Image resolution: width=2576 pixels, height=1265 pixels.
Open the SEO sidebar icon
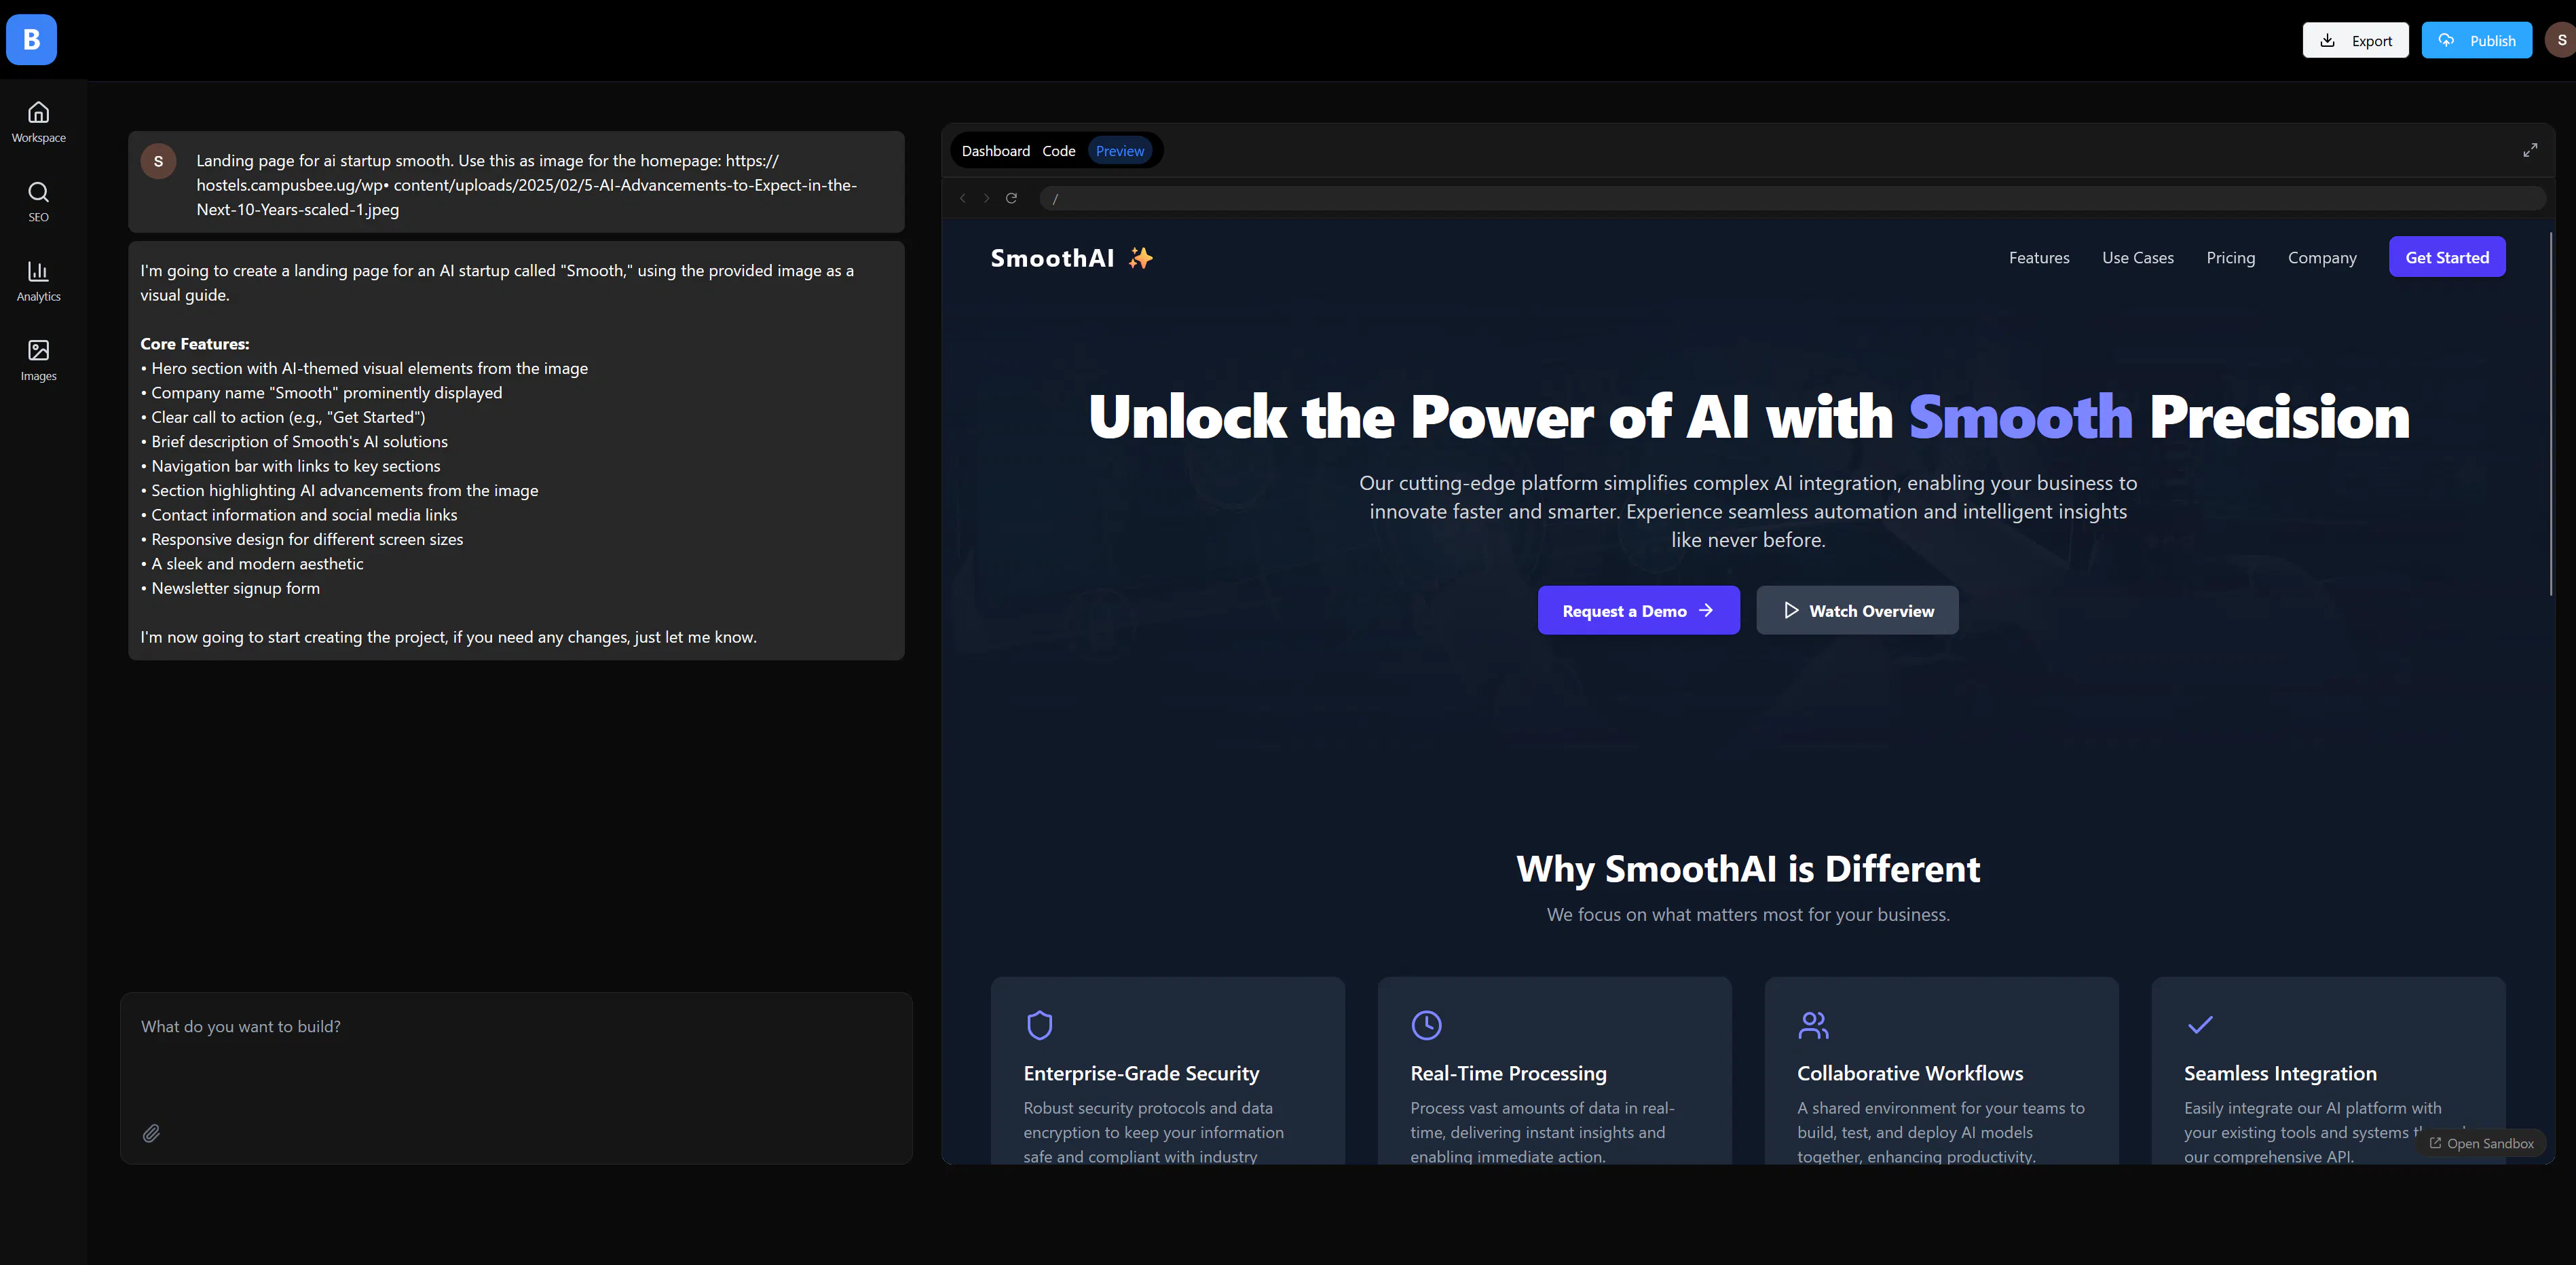point(39,202)
